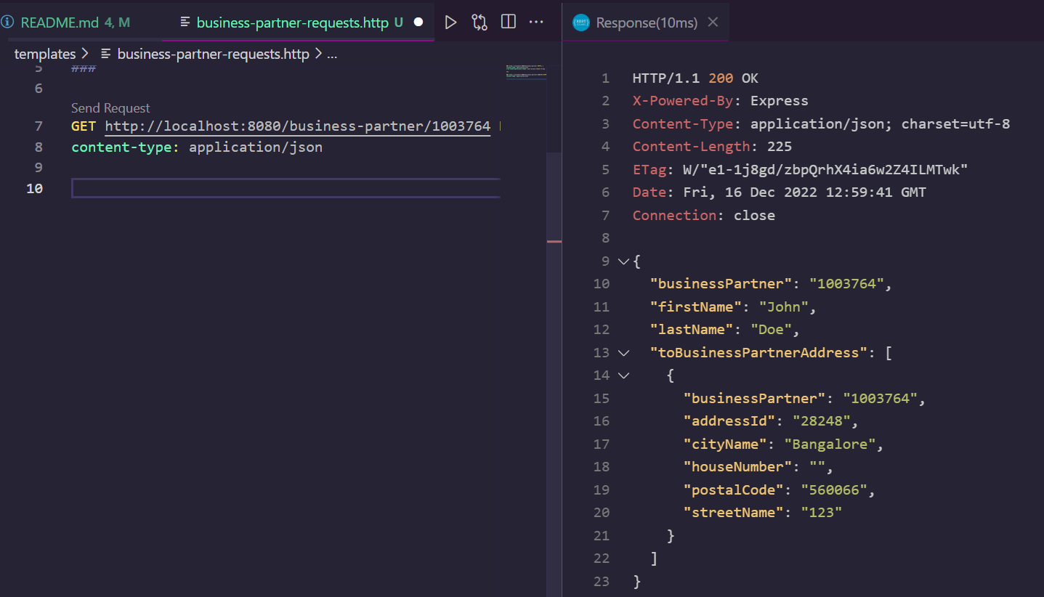The image size is (1044, 597).
Task: Click the application/json value in request
Action: pyautogui.click(x=256, y=147)
